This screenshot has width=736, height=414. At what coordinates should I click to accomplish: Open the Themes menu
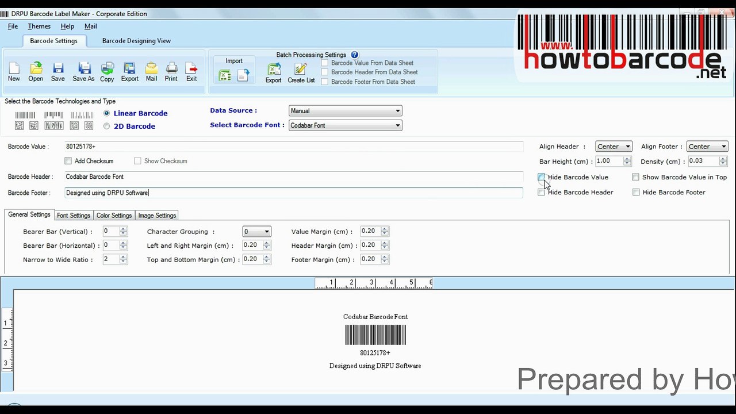pyautogui.click(x=39, y=26)
